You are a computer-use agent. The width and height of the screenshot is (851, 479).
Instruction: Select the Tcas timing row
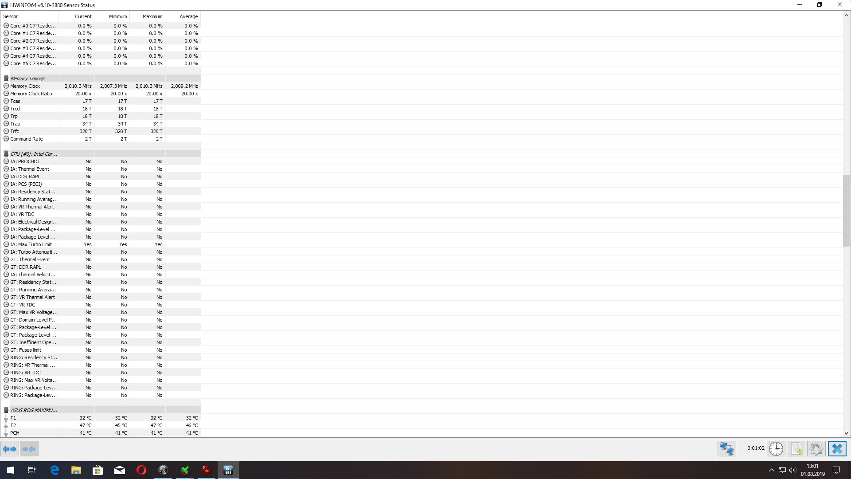(x=101, y=101)
